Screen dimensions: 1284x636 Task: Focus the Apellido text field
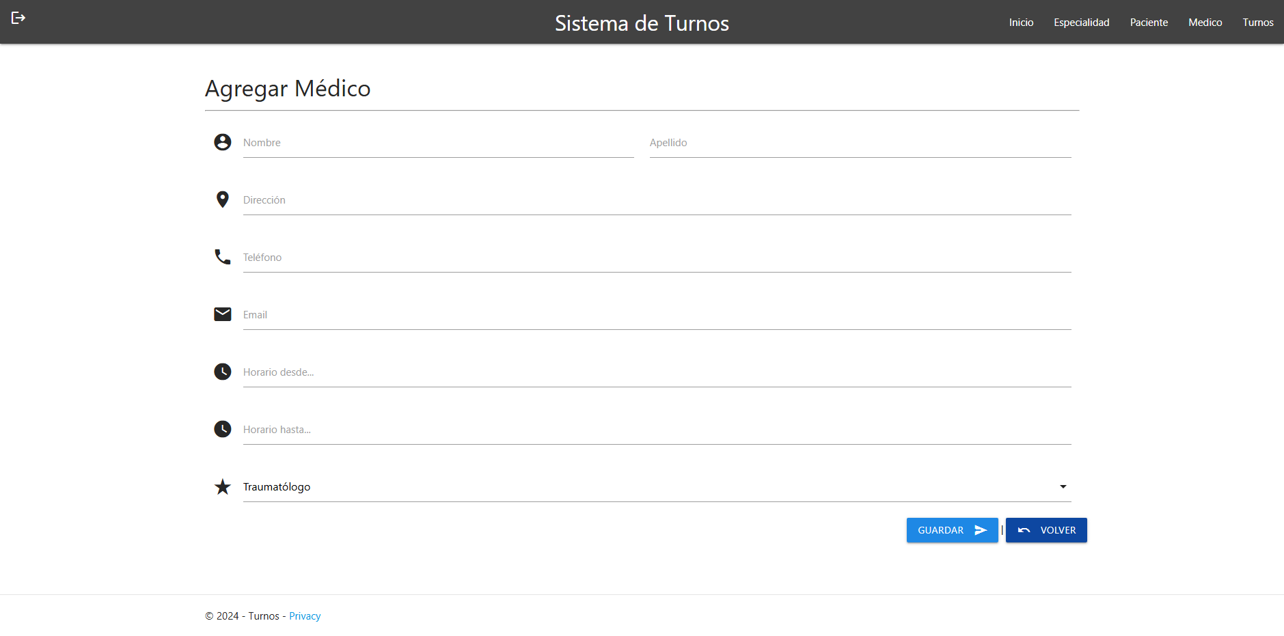(860, 143)
